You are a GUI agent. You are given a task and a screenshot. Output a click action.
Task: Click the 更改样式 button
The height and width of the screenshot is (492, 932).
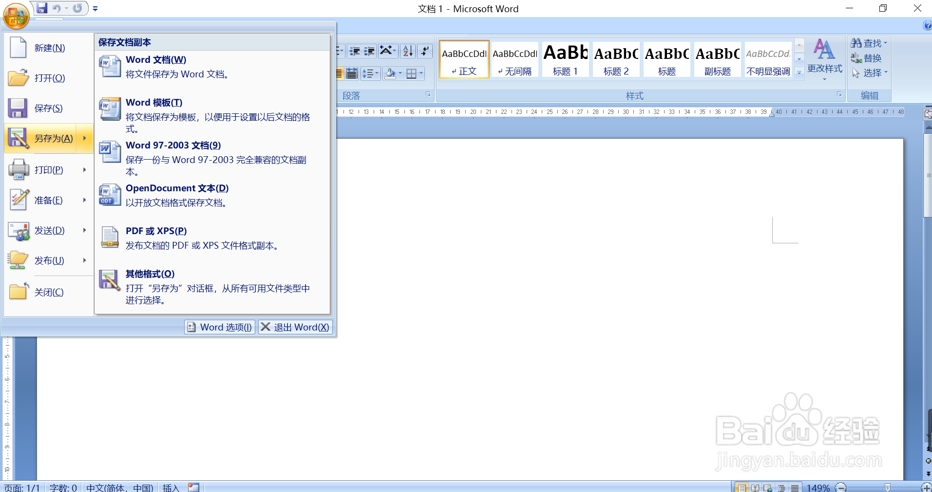click(x=824, y=60)
